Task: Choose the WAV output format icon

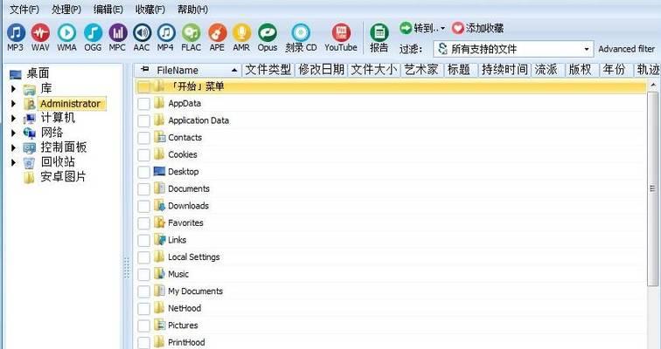Action: (40, 33)
